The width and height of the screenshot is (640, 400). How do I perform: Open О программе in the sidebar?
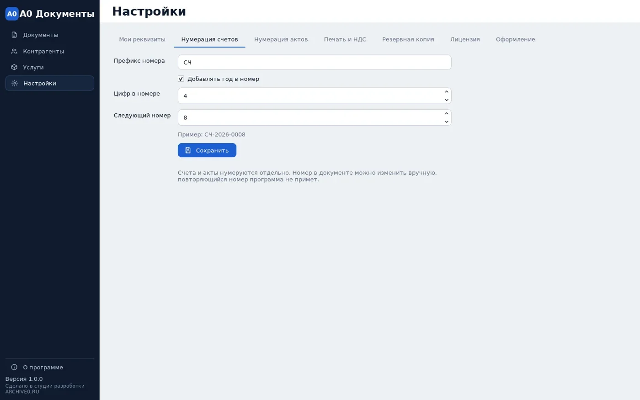(x=50, y=367)
